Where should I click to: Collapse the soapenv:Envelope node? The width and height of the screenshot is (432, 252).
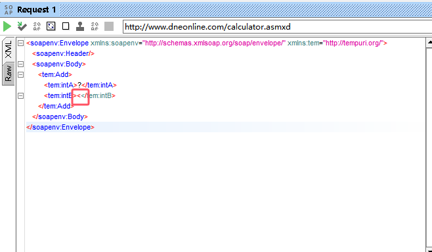click(x=20, y=43)
